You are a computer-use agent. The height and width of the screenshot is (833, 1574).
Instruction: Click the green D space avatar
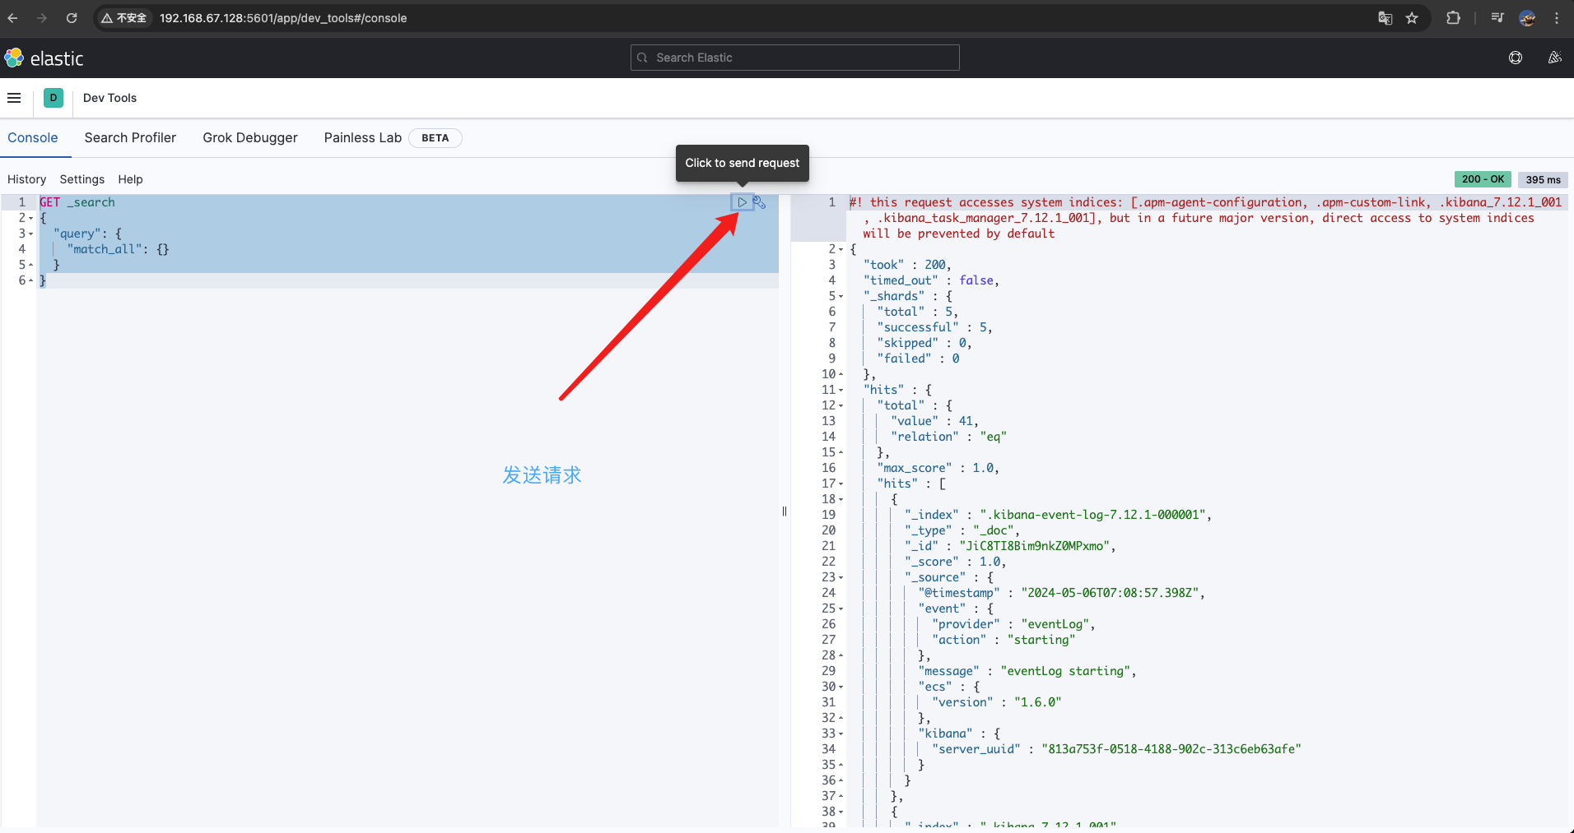[54, 98]
